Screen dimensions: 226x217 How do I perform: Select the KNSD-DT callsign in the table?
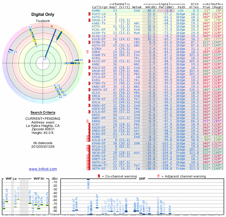[x=99, y=71]
